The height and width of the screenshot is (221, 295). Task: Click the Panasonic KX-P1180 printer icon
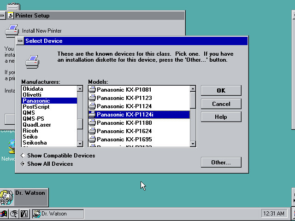[x=92, y=123]
